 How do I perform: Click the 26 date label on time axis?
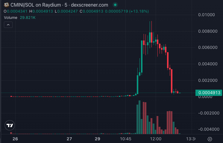tap(15, 139)
